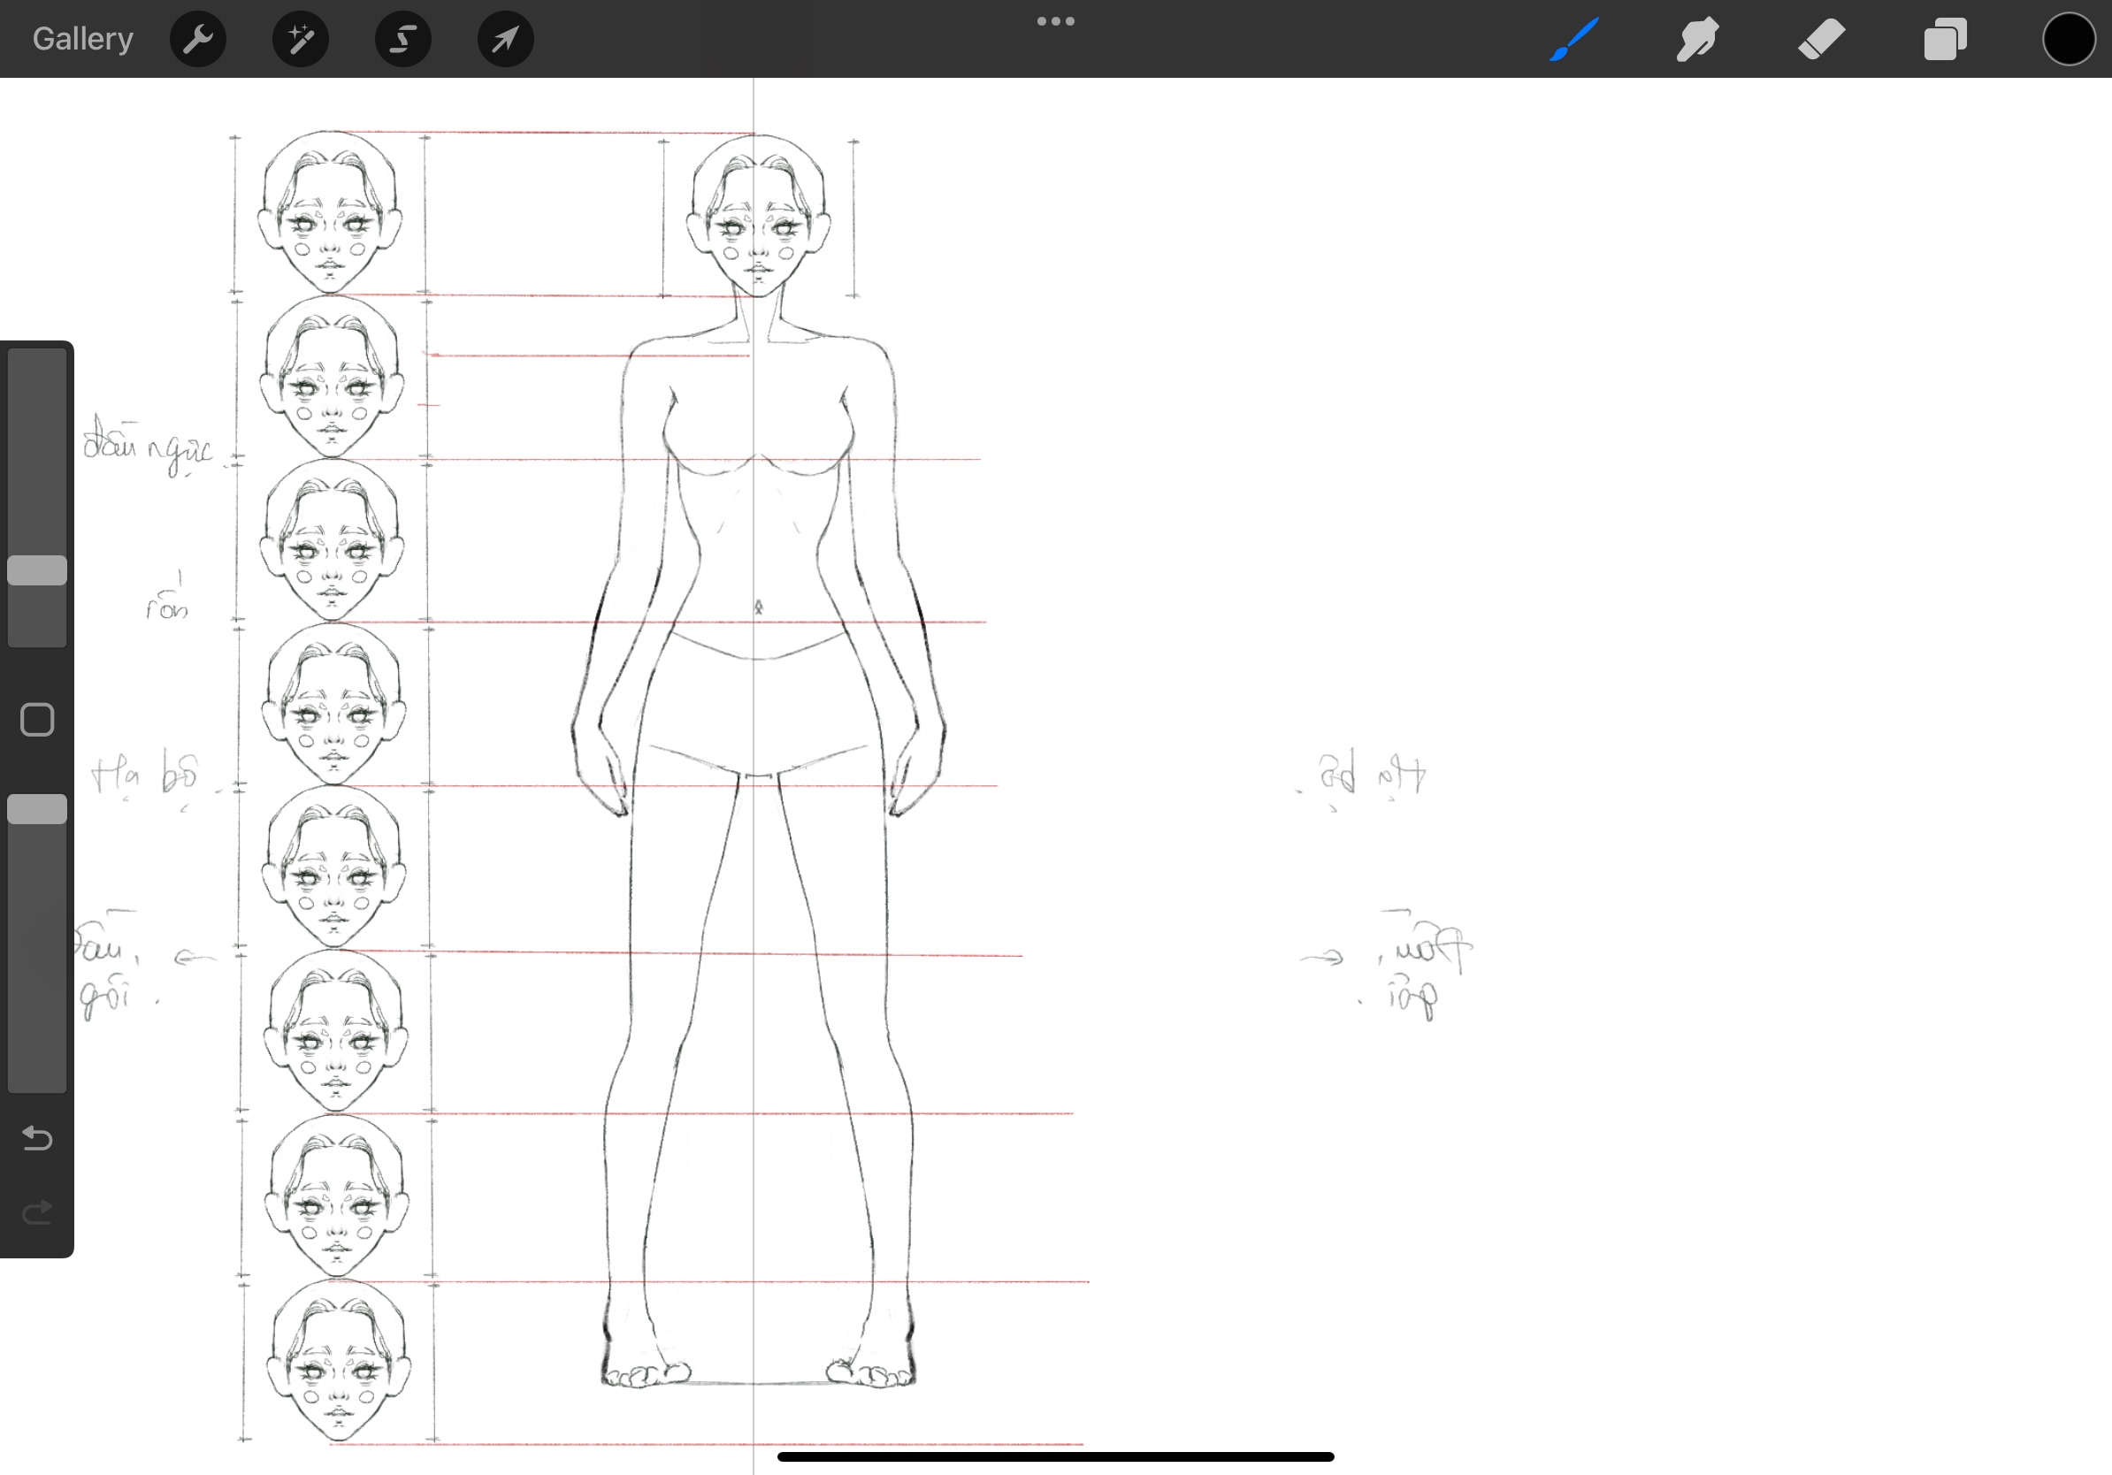
Task: Undo the last action
Action: coord(37,1138)
